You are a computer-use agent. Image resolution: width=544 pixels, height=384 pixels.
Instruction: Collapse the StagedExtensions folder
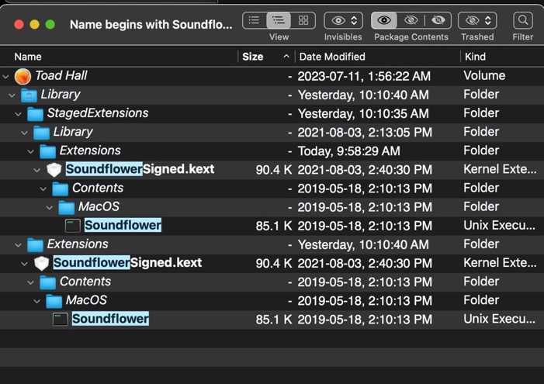(x=19, y=114)
